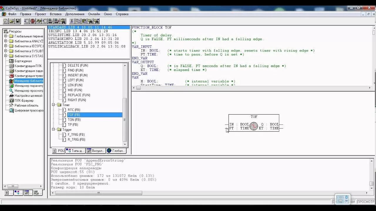
Task: Select F_TRIG (FB) in library tree
Action: tap(76, 135)
